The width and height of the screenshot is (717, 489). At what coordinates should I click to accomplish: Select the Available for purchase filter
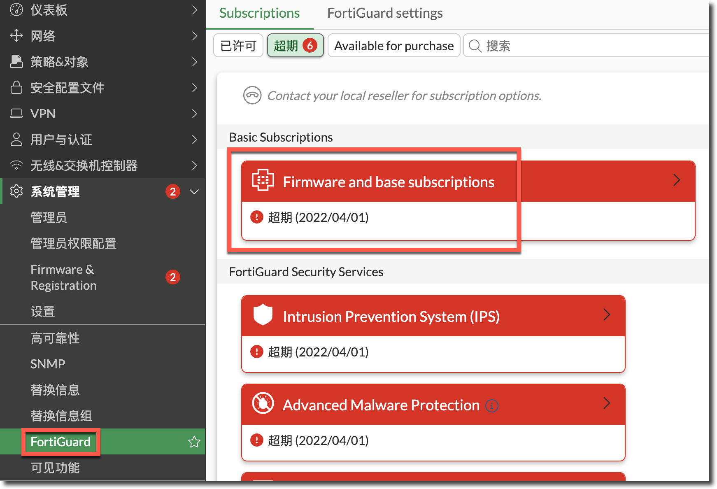pyautogui.click(x=393, y=46)
